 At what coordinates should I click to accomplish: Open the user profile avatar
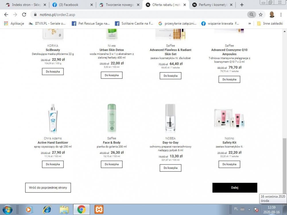[x=272, y=15]
